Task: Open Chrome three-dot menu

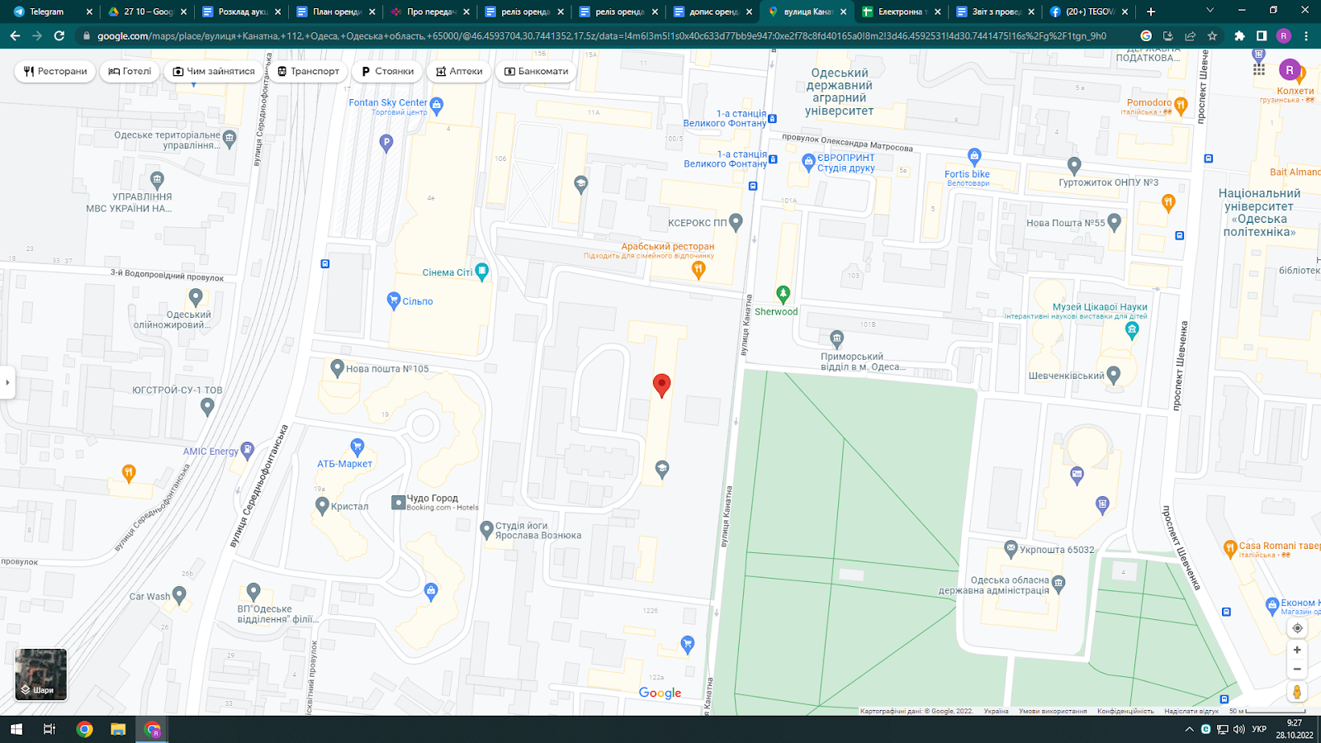Action: tap(1306, 35)
